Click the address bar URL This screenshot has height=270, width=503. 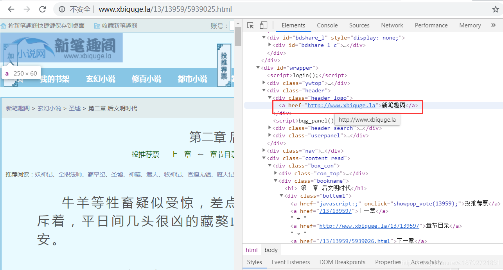pos(165,9)
